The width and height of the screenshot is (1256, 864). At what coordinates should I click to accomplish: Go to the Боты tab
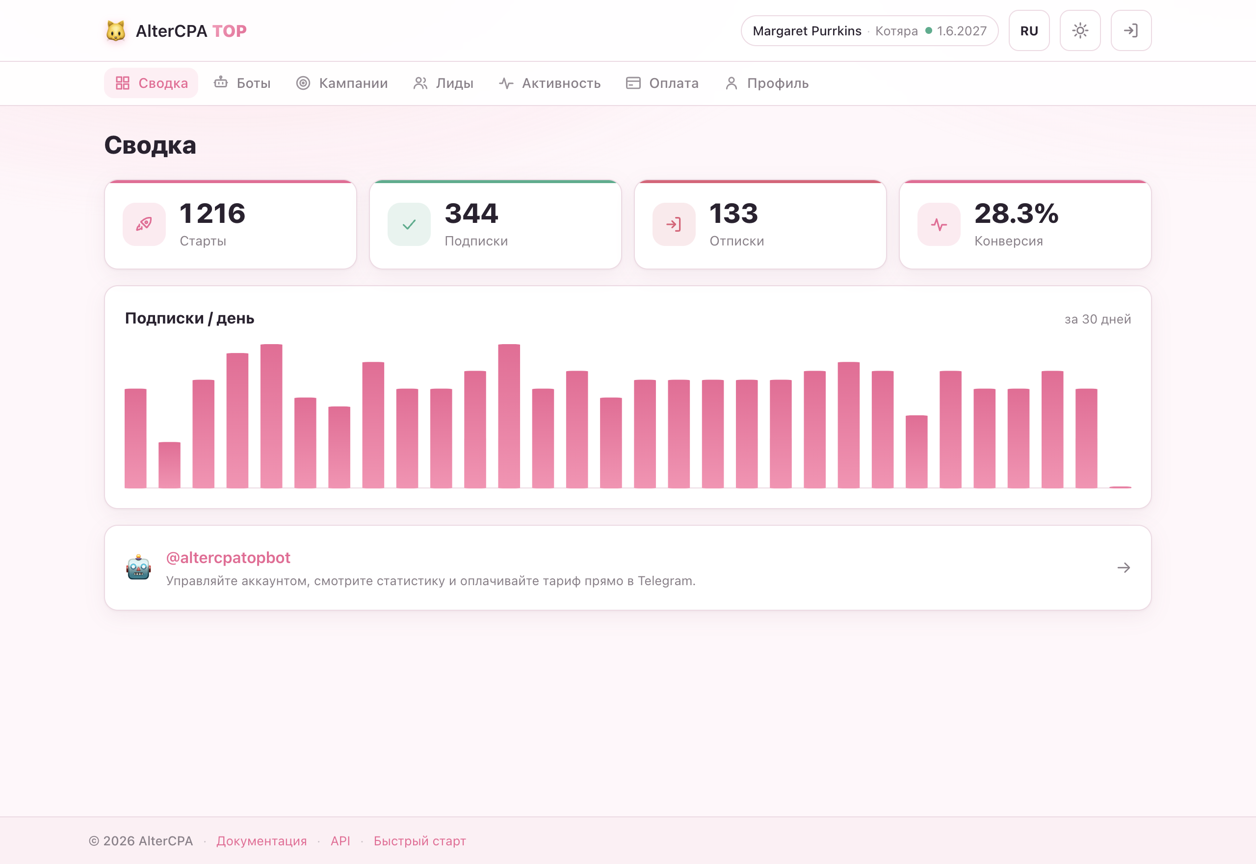(x=242, y=83)
